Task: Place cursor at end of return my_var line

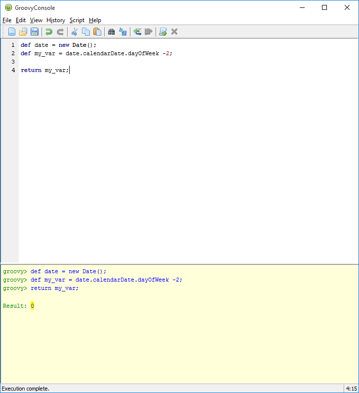Action: (x=70, y=71)
